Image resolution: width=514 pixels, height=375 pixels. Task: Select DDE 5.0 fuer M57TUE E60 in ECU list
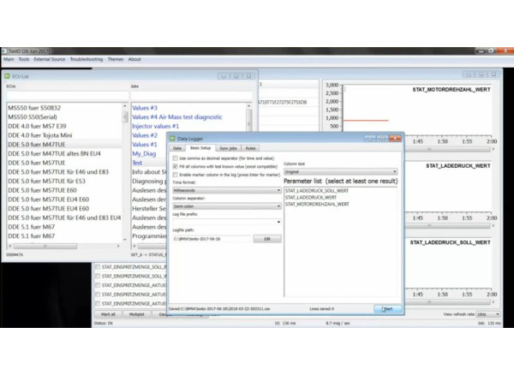click(x=43, y=190)
